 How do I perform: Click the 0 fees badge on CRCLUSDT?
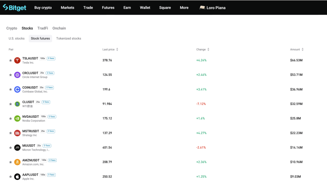(50, 73)
